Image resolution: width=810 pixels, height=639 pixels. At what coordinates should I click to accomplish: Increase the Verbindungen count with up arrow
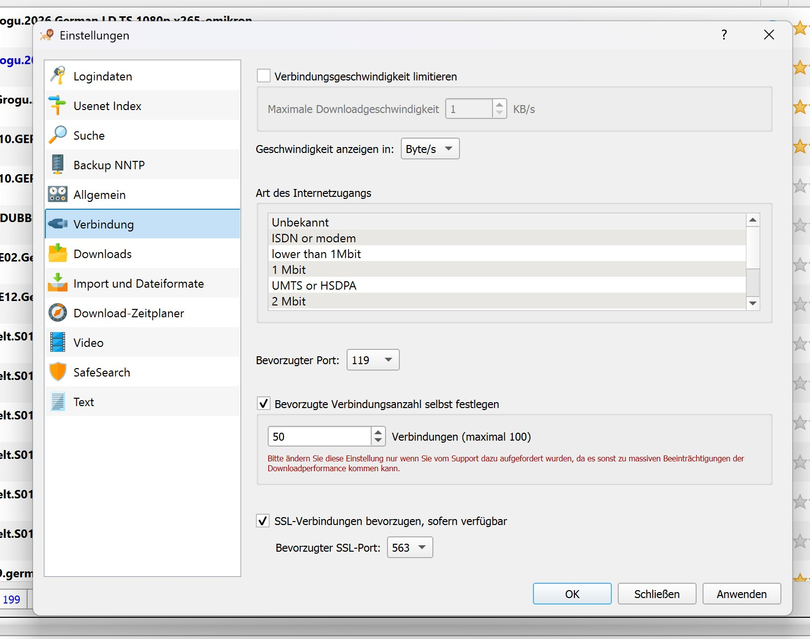tap(378, 432)
